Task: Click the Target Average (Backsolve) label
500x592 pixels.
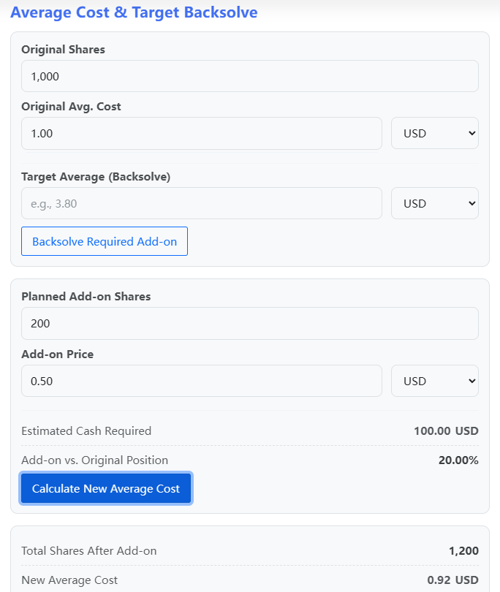Action: click(x=96, y=176)
